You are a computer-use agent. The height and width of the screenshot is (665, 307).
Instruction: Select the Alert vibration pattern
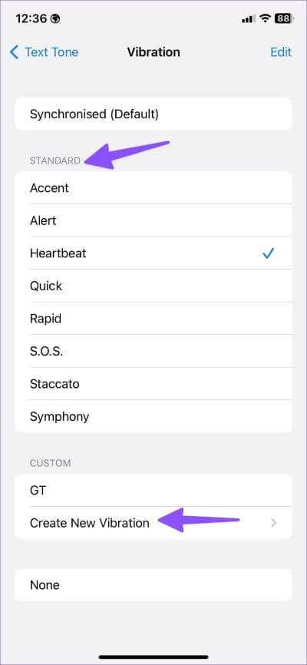153,220
